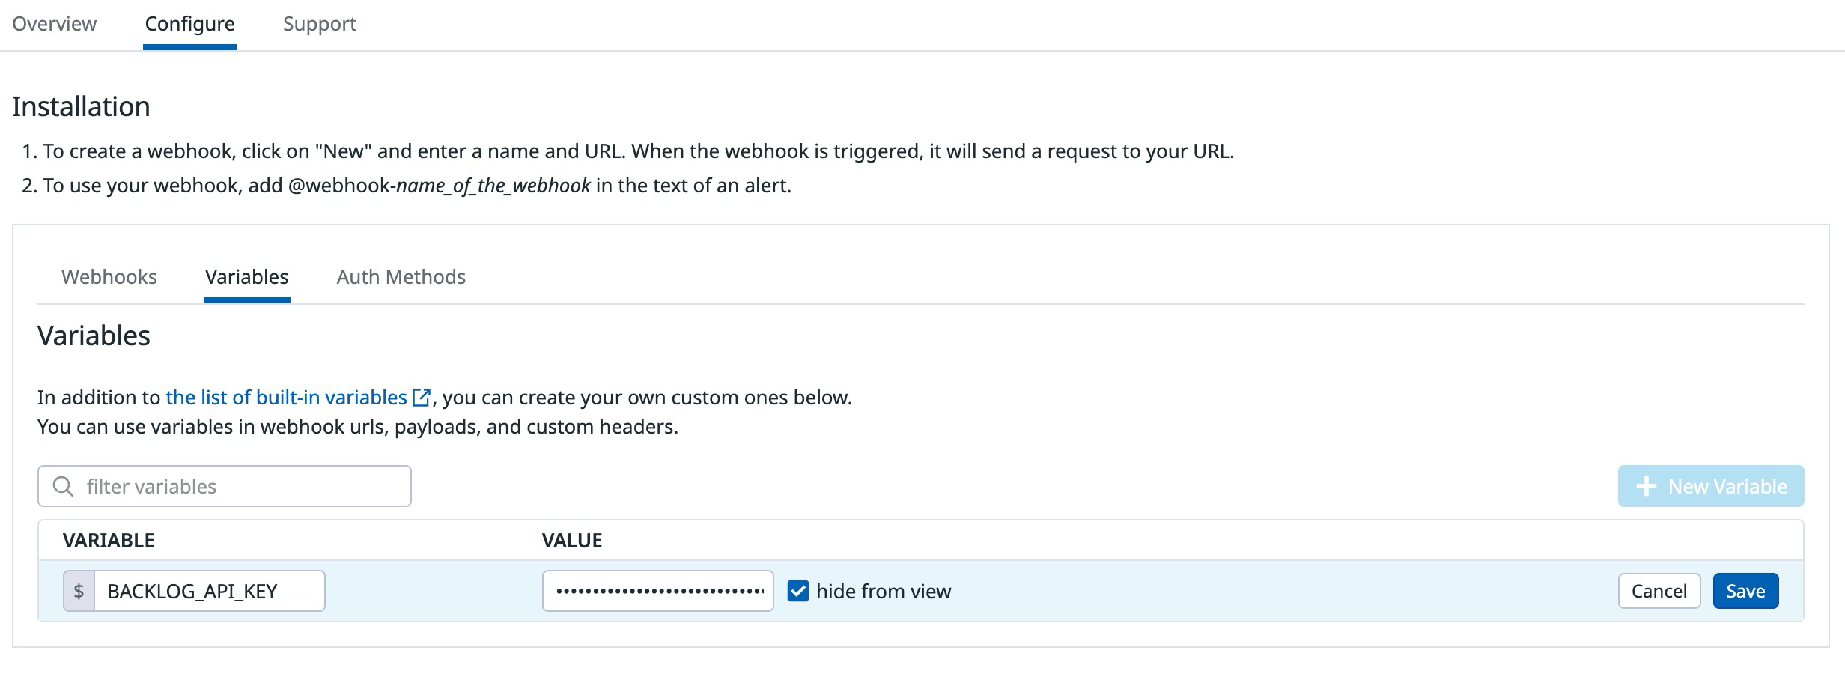Click the search magnifier in filter variables
Viewport: 1845px width, 677px height.
pyautogui.click(x=63, y=485)
